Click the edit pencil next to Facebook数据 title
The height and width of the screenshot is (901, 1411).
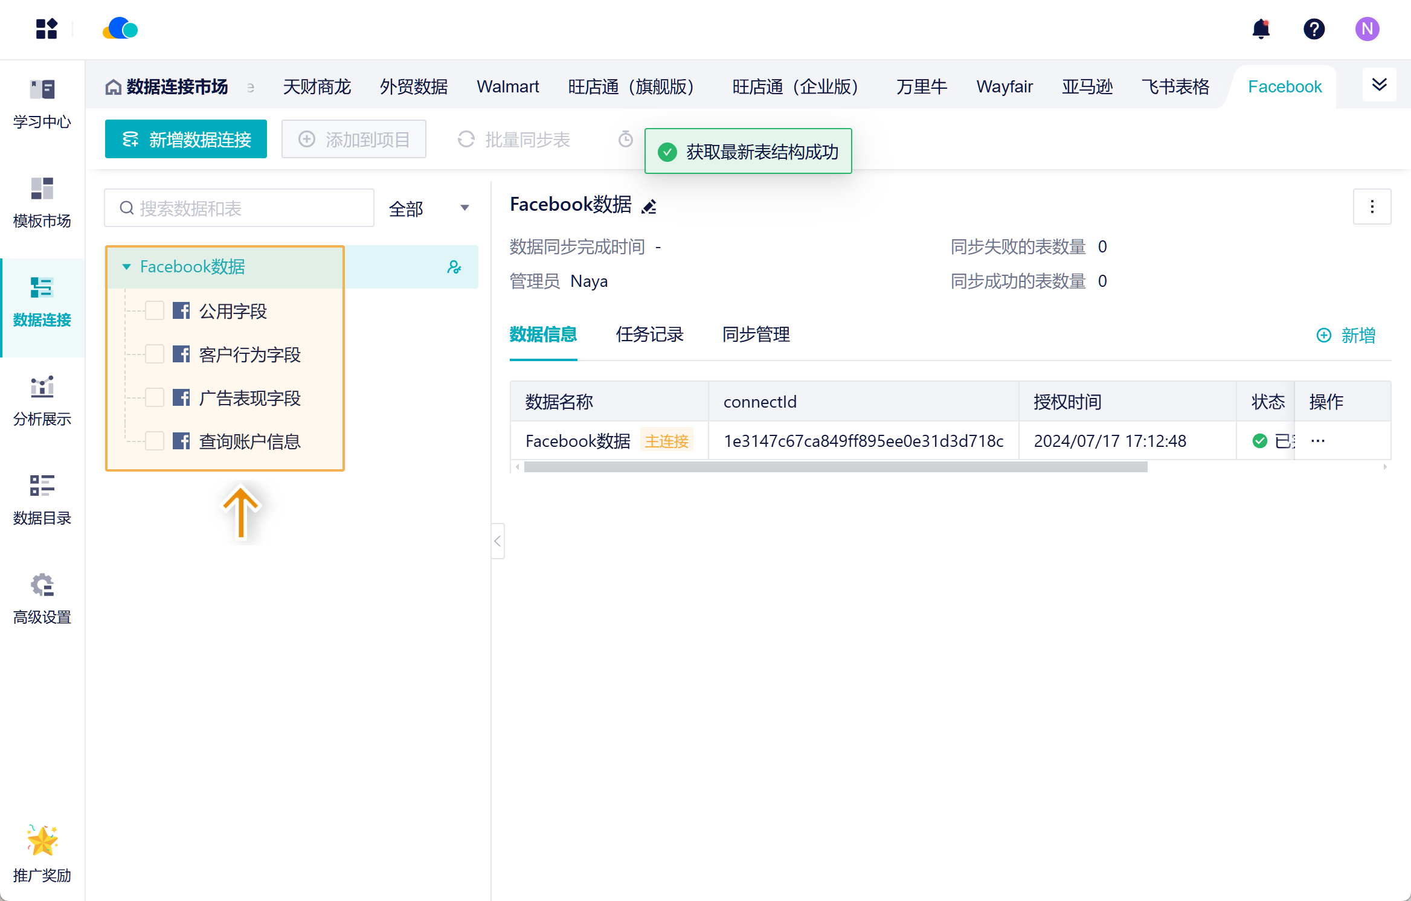tap(649, 207)
